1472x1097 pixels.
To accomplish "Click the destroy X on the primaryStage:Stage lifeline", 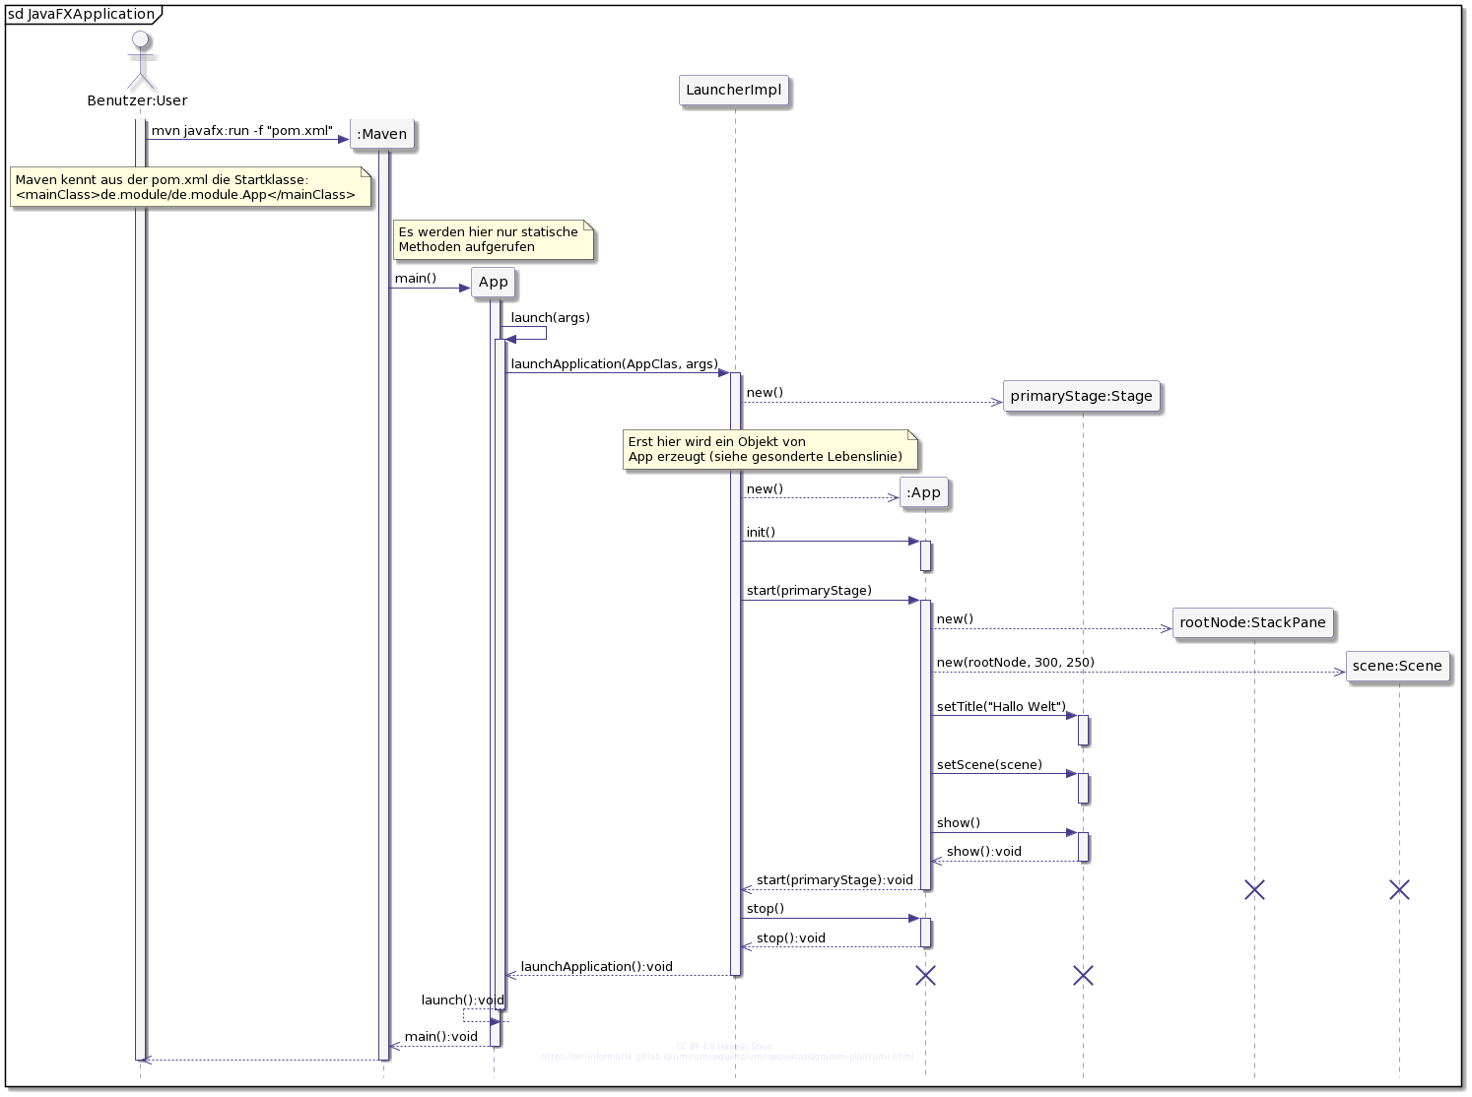I will point(1083,976).
